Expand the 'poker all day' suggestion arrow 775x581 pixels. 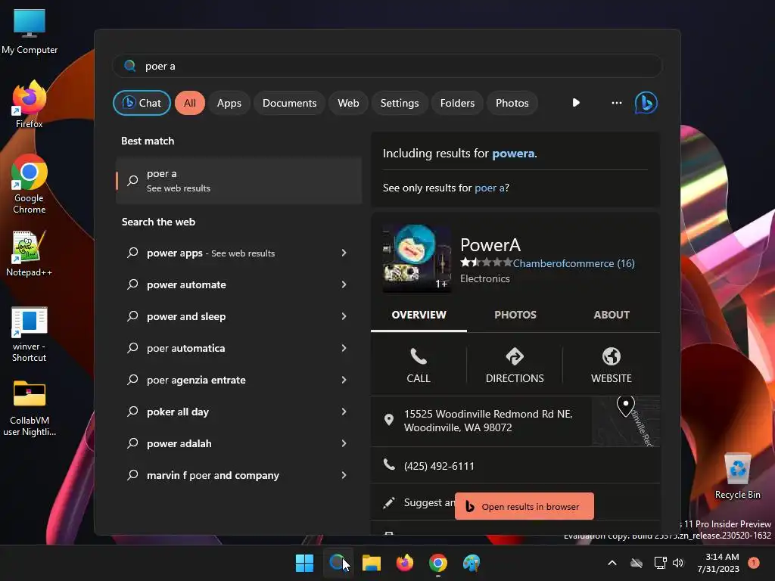point(344,412)
